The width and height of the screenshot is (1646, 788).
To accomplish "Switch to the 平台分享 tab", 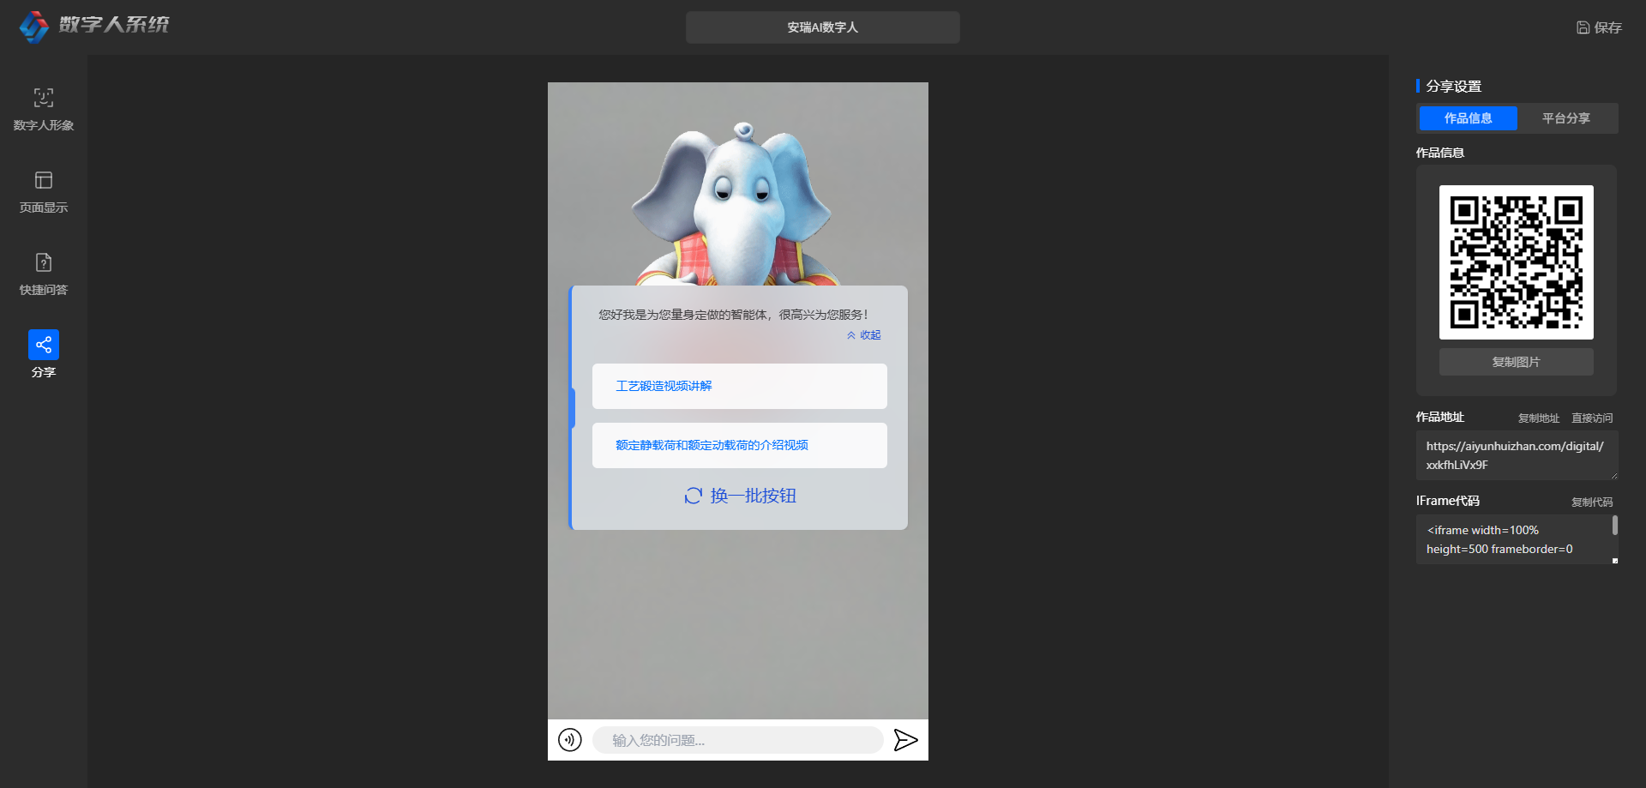I will click(x=1565, y=118).
